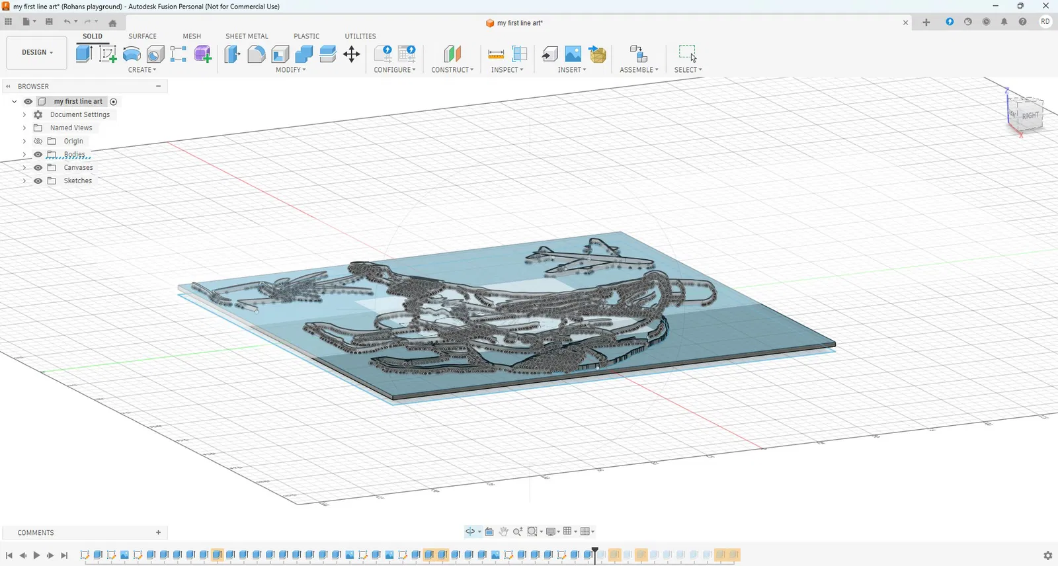Add a new comment with plus button
The image size is (1058, 566).
point(158,532)
